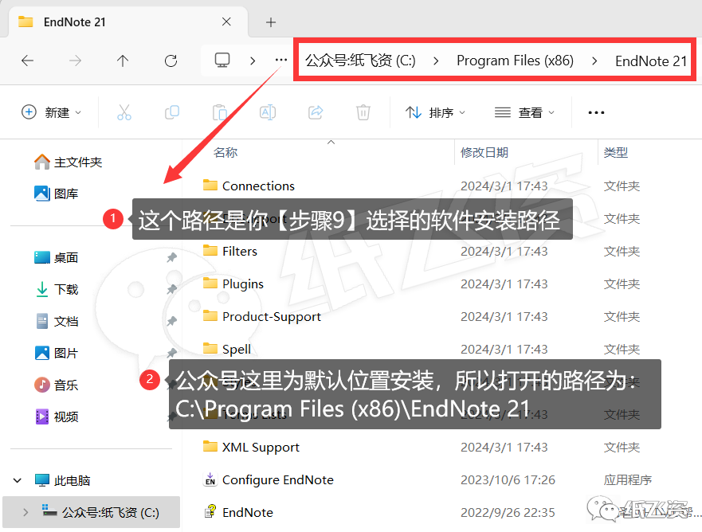Open the 排序 sort dropdown
This screenshot has height=532, width=702.
pyautogui.click(x=435, y=112)
